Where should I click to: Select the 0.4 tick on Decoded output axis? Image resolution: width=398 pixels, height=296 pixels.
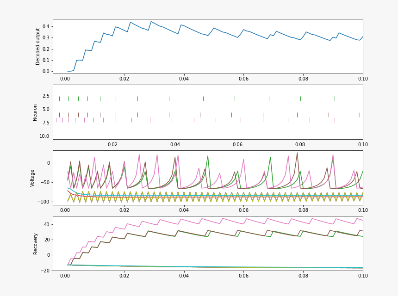click(x=46, y=26)
